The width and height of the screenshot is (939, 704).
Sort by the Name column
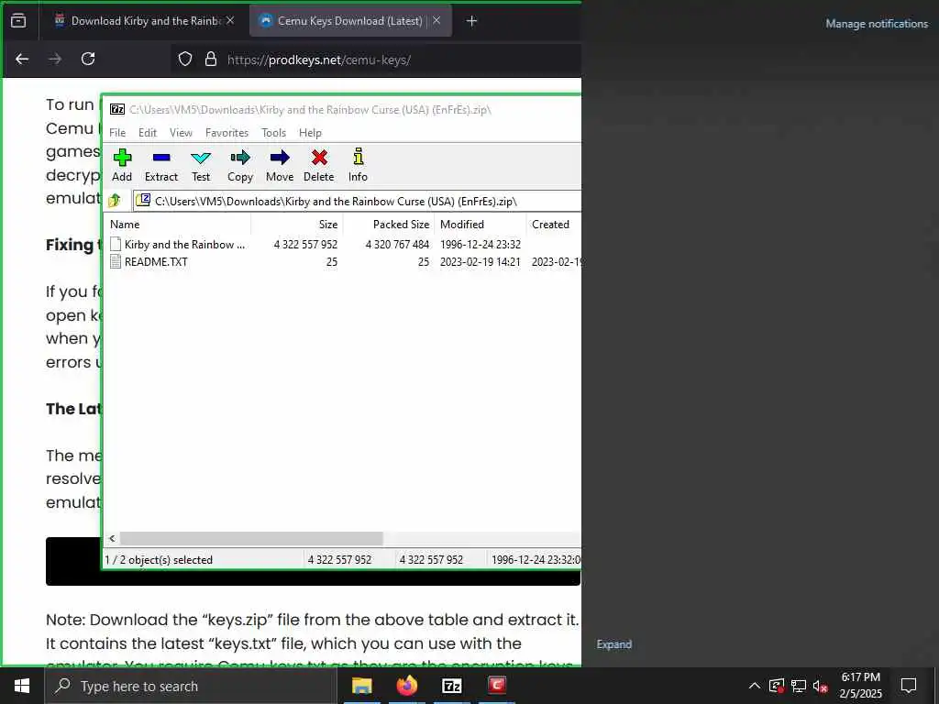coord(179,225)
